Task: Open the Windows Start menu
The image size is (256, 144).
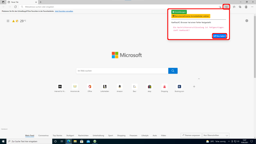Action: (3, 141)
